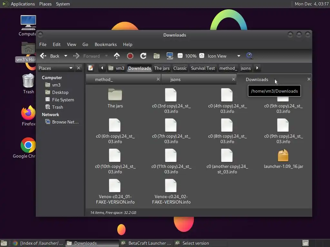Open the View menu
This screenshot has width=330, height=247.
click(72, 44)
